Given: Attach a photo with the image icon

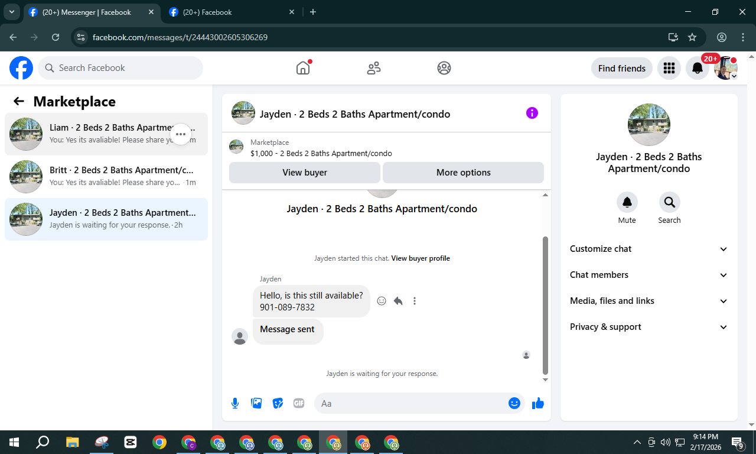Looking at the screenshot, I should [256, 403].
